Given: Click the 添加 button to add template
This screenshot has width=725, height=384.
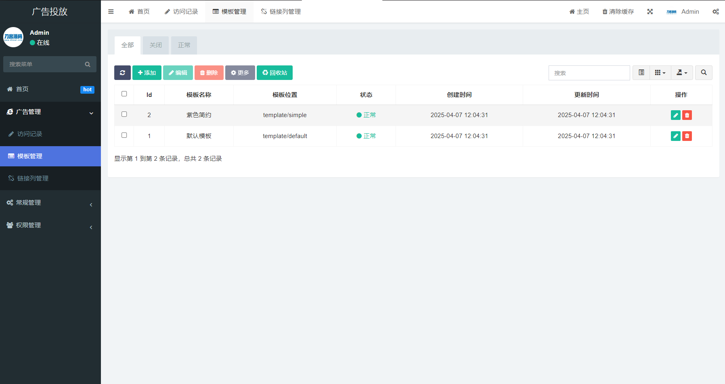Looking at the screenshot, I should [x=147, y=73].
